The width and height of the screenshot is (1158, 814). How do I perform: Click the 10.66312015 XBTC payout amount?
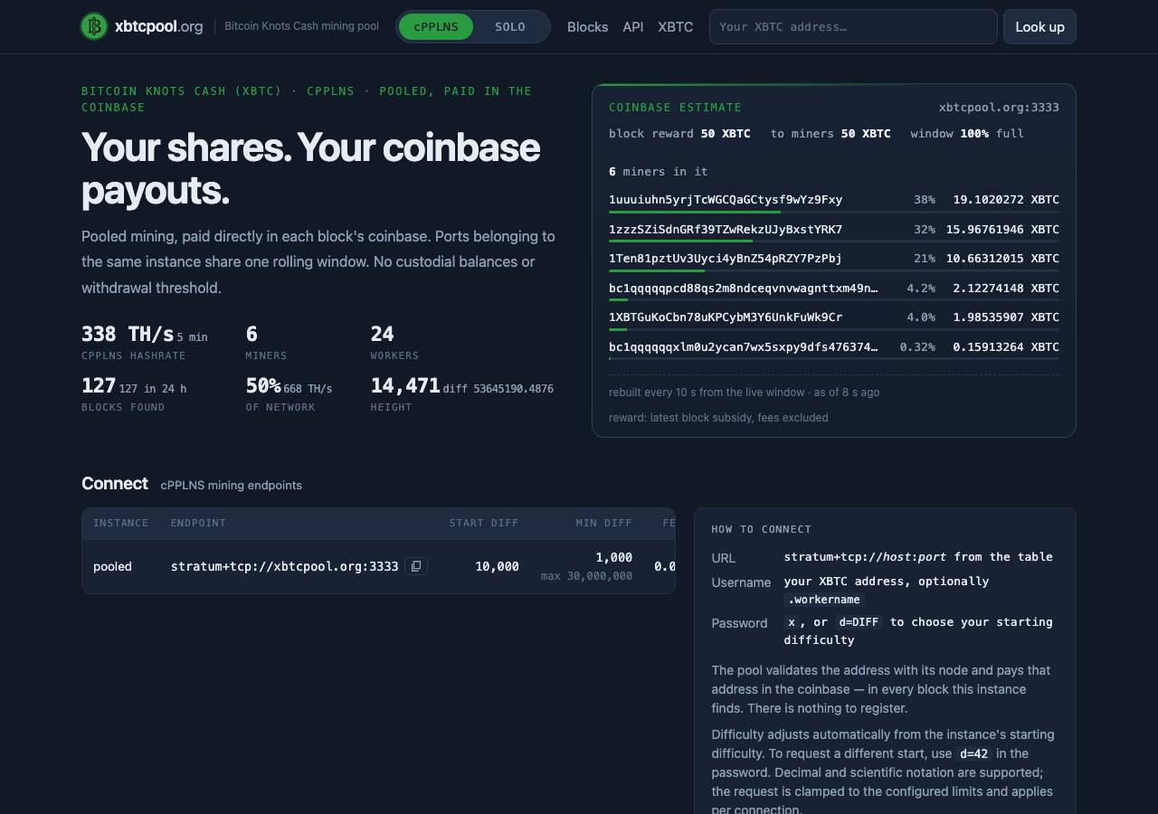[x=1002, y=259]
